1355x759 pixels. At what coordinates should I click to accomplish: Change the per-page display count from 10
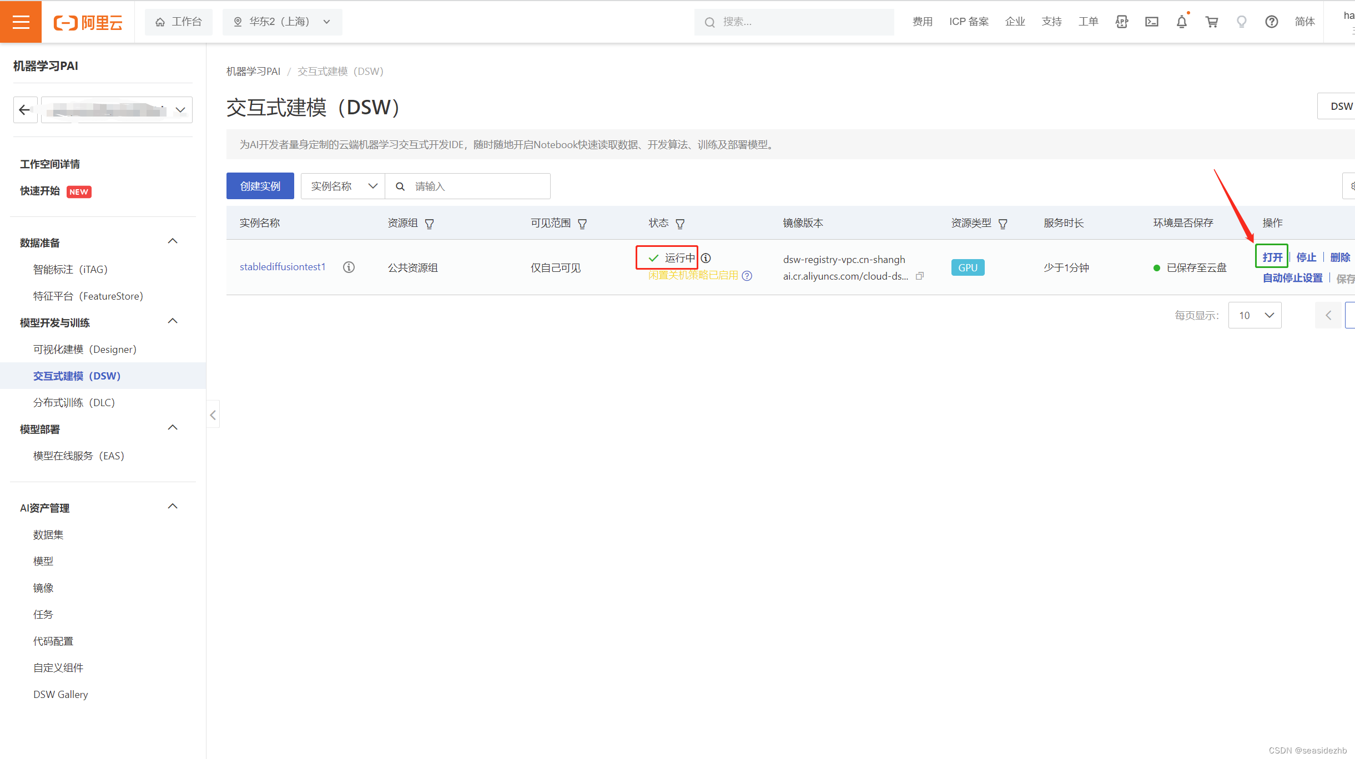pos(1255,315)
